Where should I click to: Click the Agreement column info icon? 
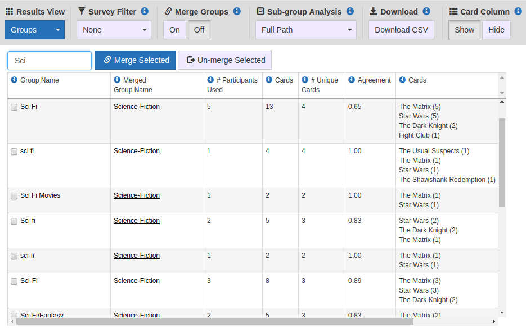click(x=351, y=80)
